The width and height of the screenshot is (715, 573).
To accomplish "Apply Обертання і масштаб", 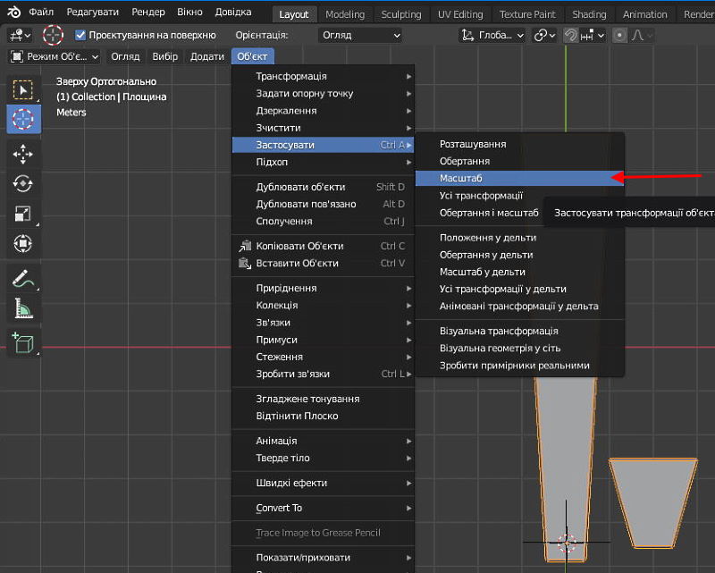I will 489,213.
